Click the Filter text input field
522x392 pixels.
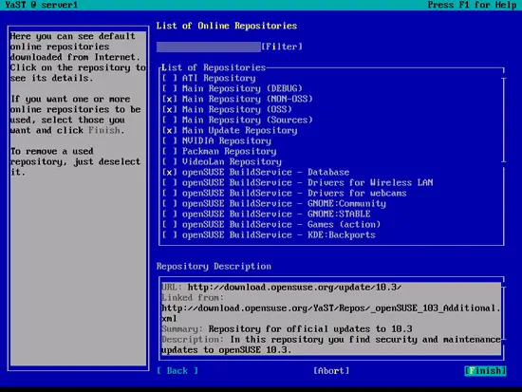tap(209, 47)
